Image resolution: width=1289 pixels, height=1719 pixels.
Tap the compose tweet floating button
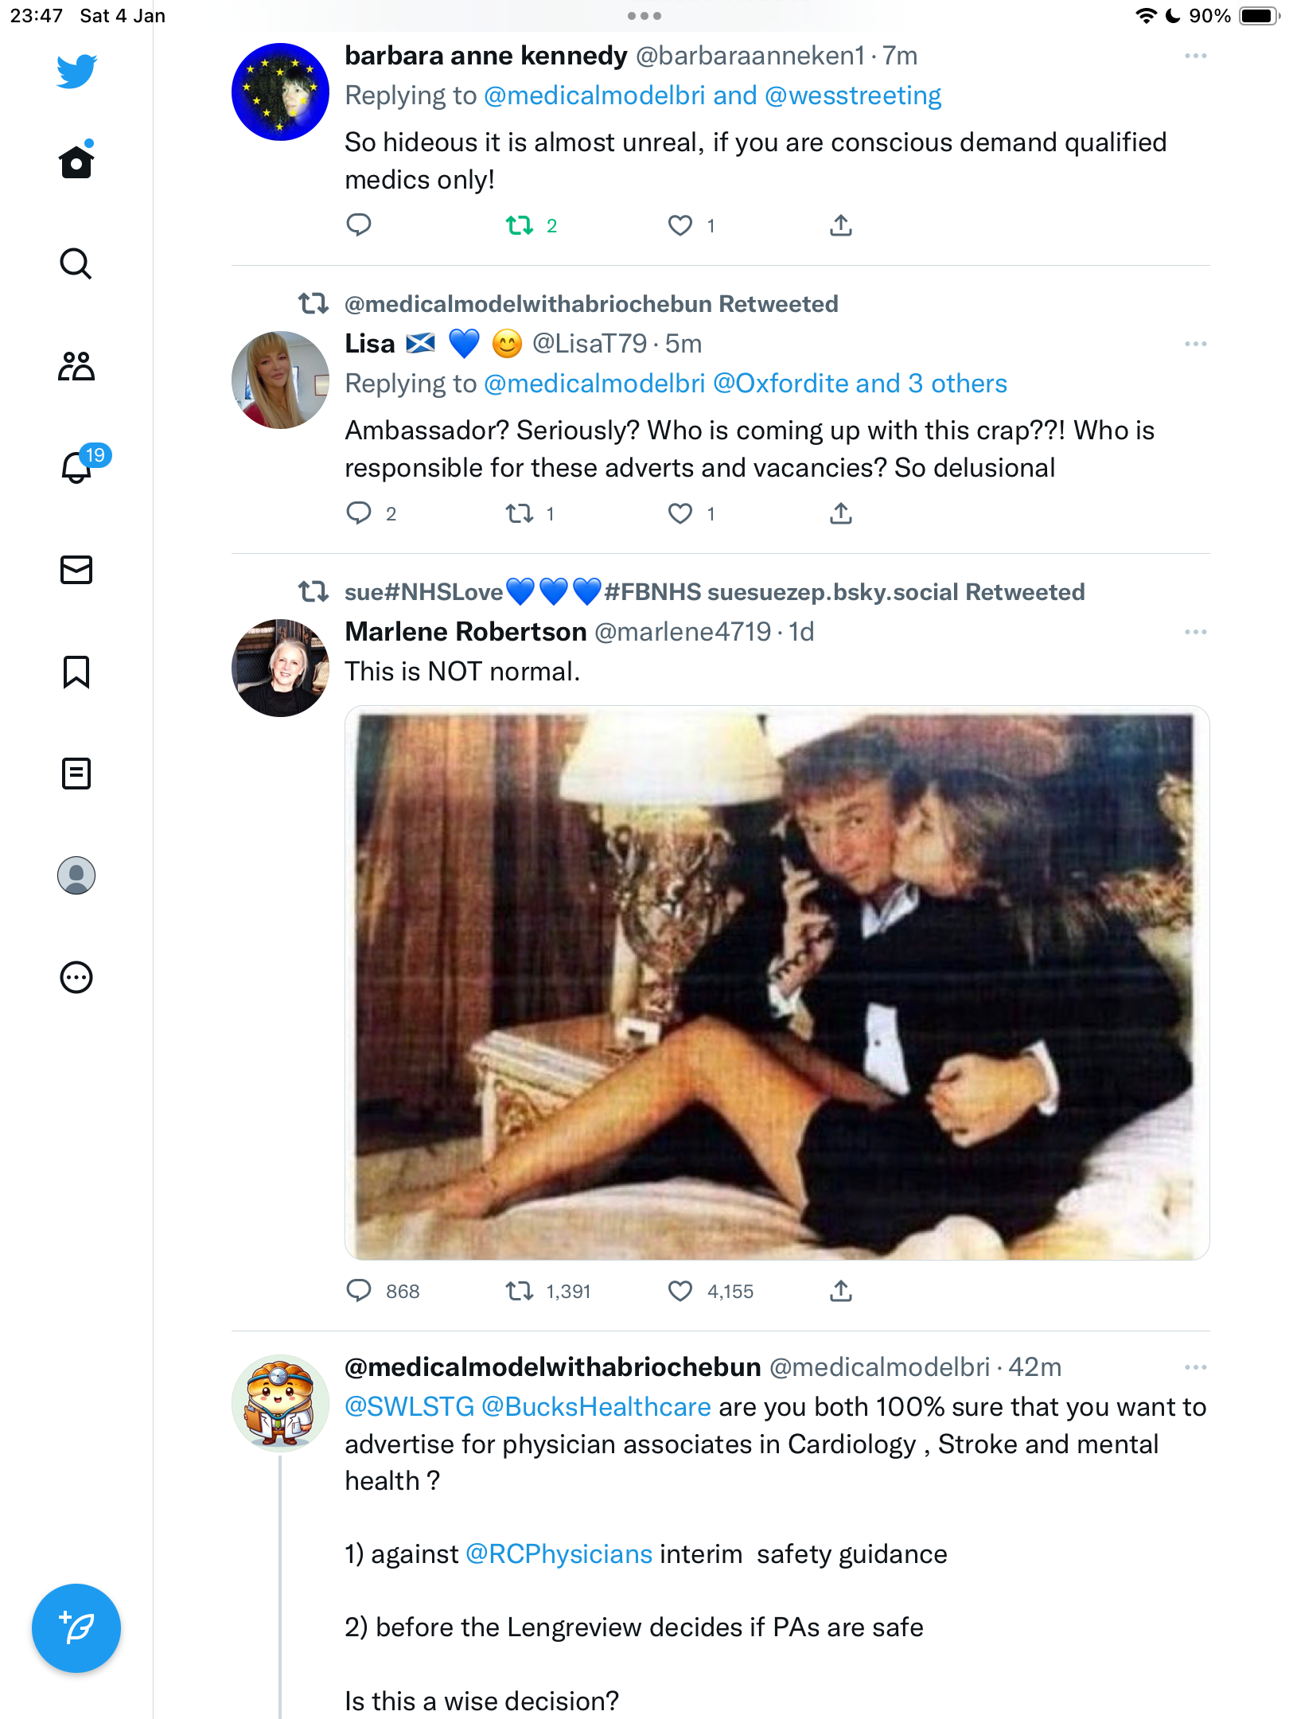coord(76,1628)
